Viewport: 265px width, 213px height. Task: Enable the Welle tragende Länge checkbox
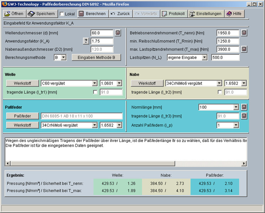click(x=95, y=92)
